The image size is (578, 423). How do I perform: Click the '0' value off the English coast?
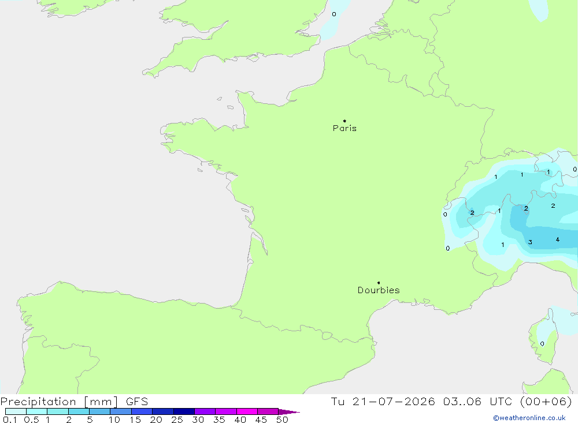(334, 14)
